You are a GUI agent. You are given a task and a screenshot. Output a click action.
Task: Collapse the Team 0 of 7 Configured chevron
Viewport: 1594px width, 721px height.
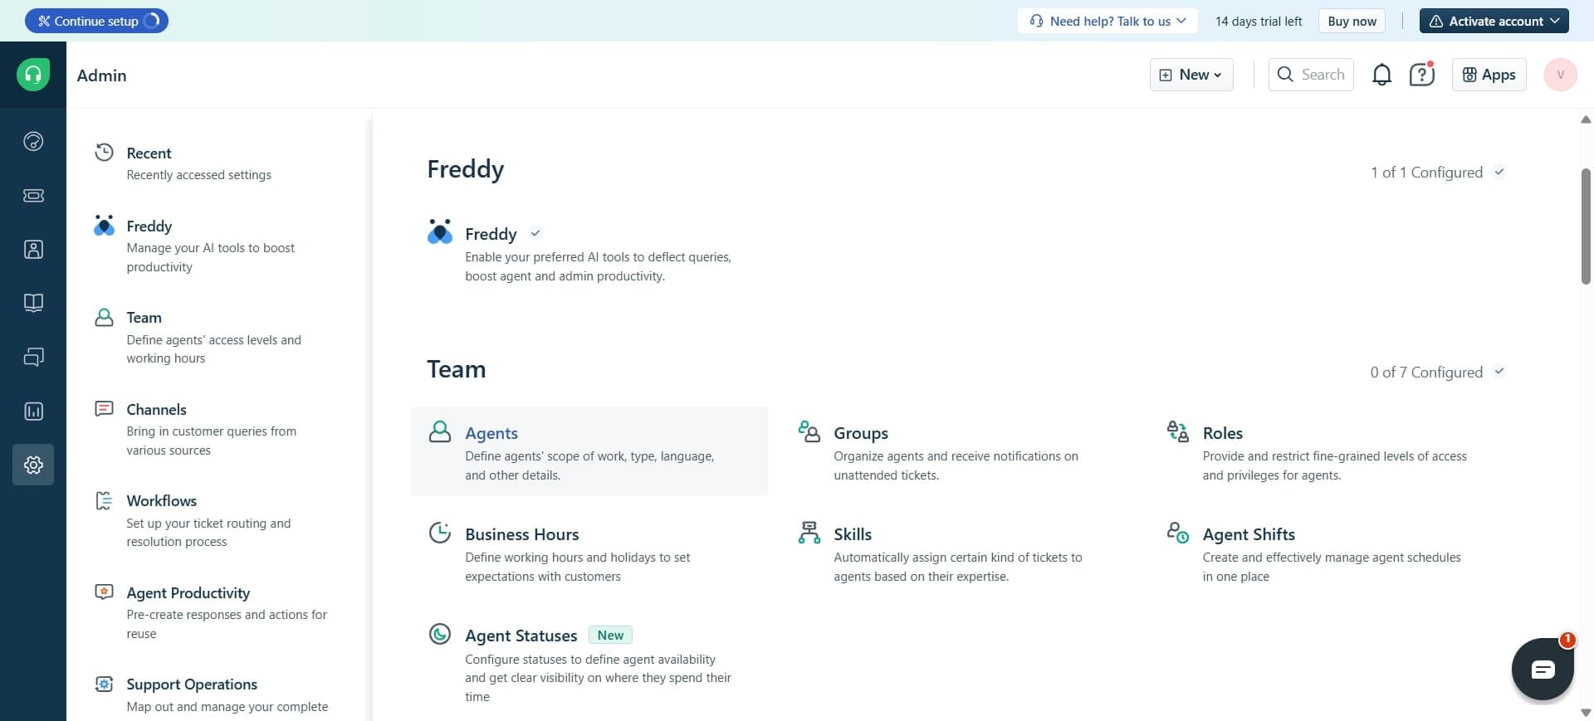(x=1499, y=371)
